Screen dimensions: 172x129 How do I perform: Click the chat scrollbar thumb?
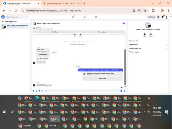pos(125,67)
